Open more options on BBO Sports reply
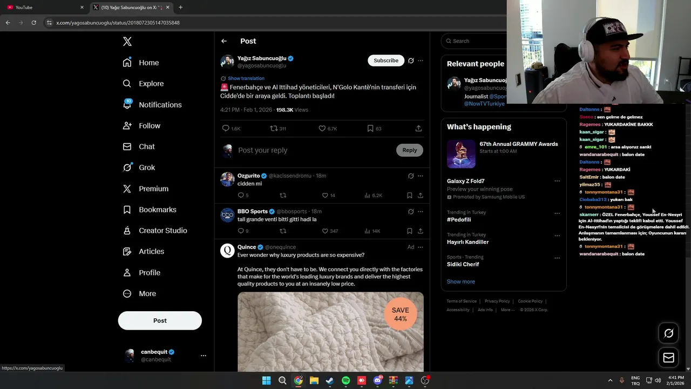Viewport: 691px width, 389px height. [x=421, y=211]
